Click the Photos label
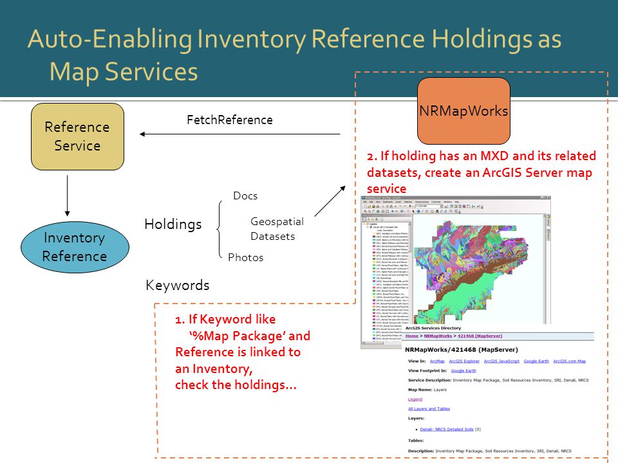 [245, 257]
